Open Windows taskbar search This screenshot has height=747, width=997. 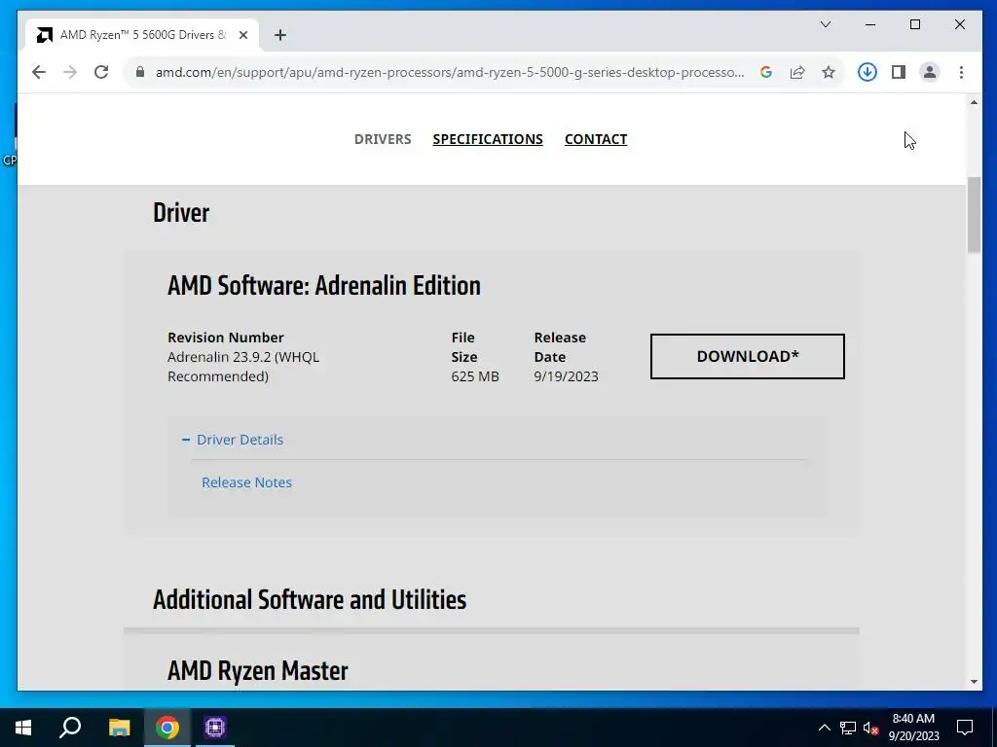pos(70,728)
